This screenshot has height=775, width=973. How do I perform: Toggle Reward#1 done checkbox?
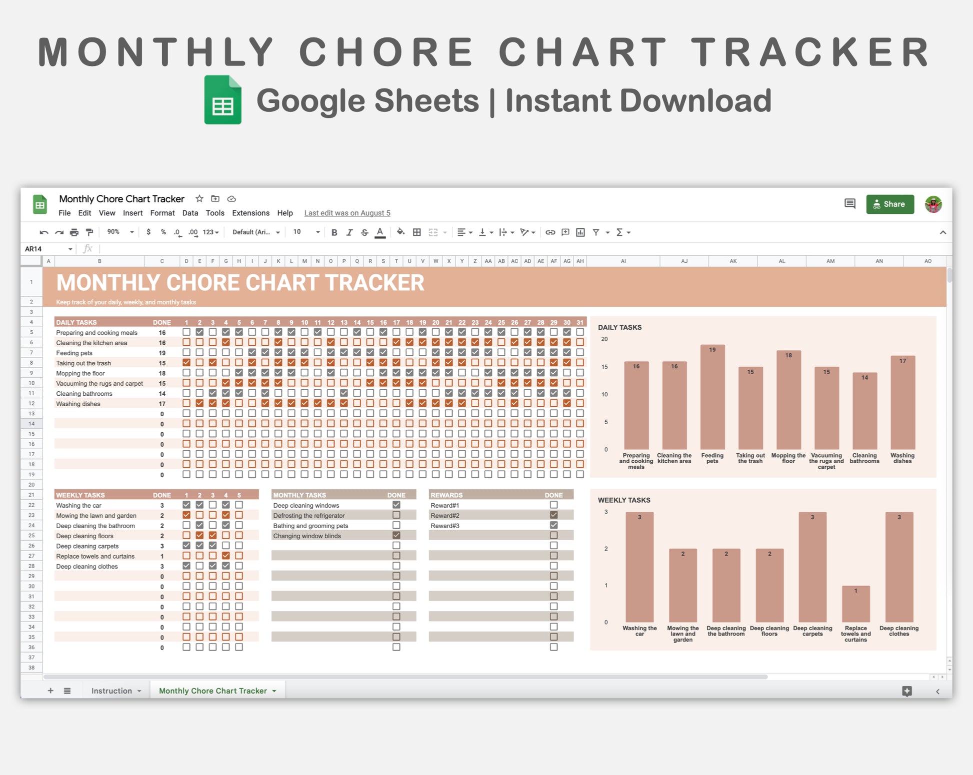(553, 505)
